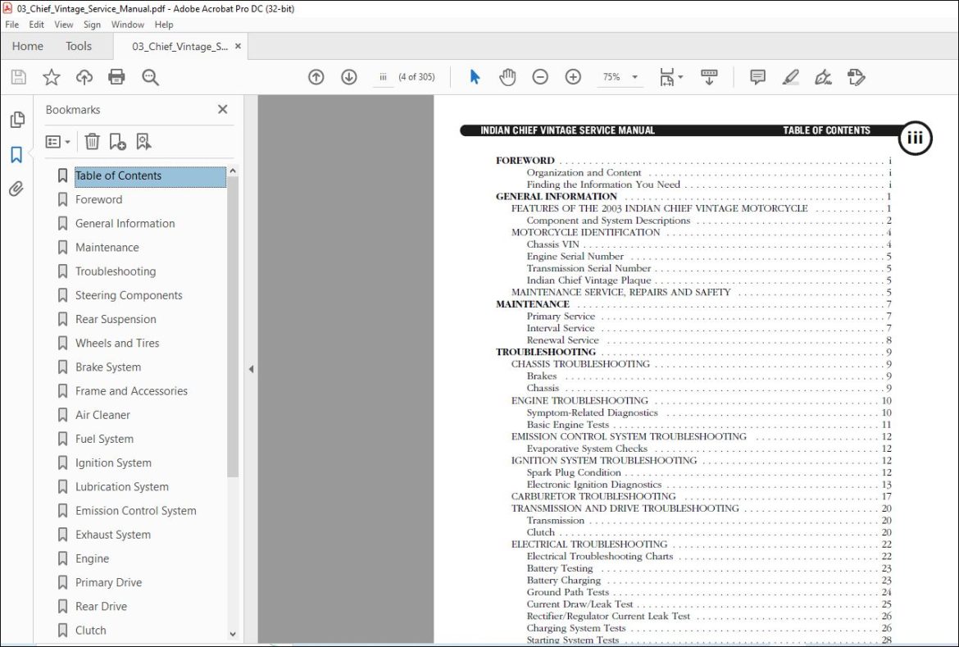Jump to the Maintenance bookmark
The height and width of the screenshot is (647, 959).
(x=107, y=248)
